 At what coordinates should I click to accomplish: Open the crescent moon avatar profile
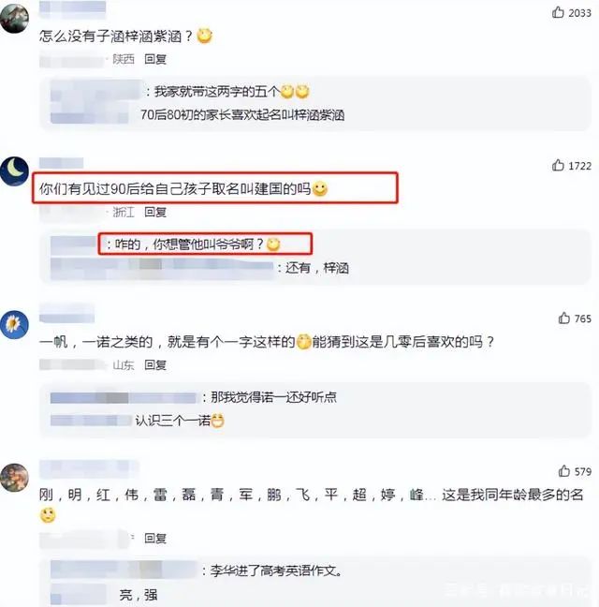(14, 171)
